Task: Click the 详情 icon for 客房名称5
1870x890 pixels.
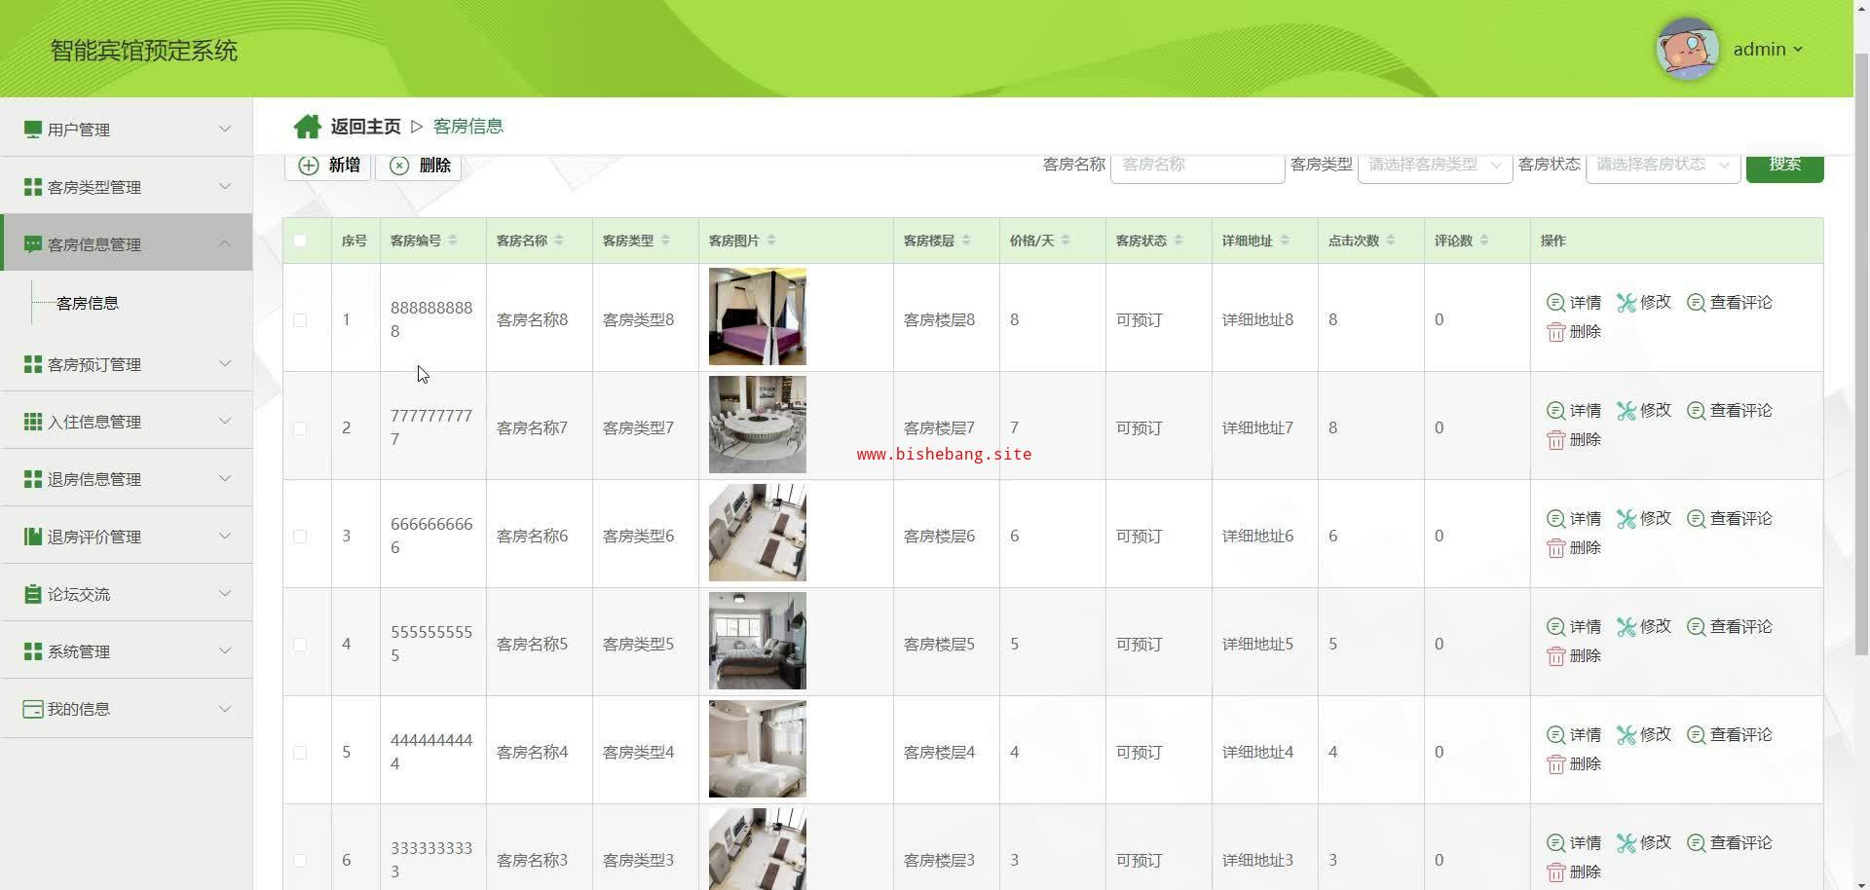Action: pos(1556,627)
